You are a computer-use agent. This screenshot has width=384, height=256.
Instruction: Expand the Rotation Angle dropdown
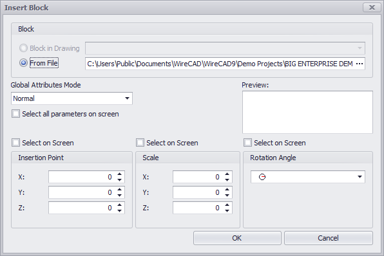(360, 177)
